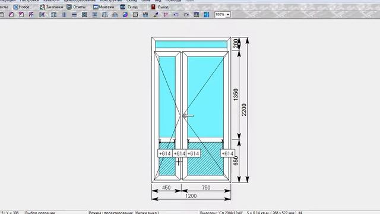
Task: Click the Отчеты monitor icon
Action: pyautogui.click(x=69, y=7)
